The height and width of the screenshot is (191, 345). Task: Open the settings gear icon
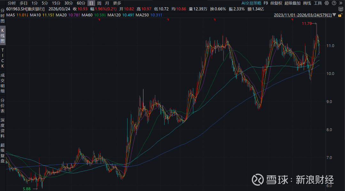point(327,3)
